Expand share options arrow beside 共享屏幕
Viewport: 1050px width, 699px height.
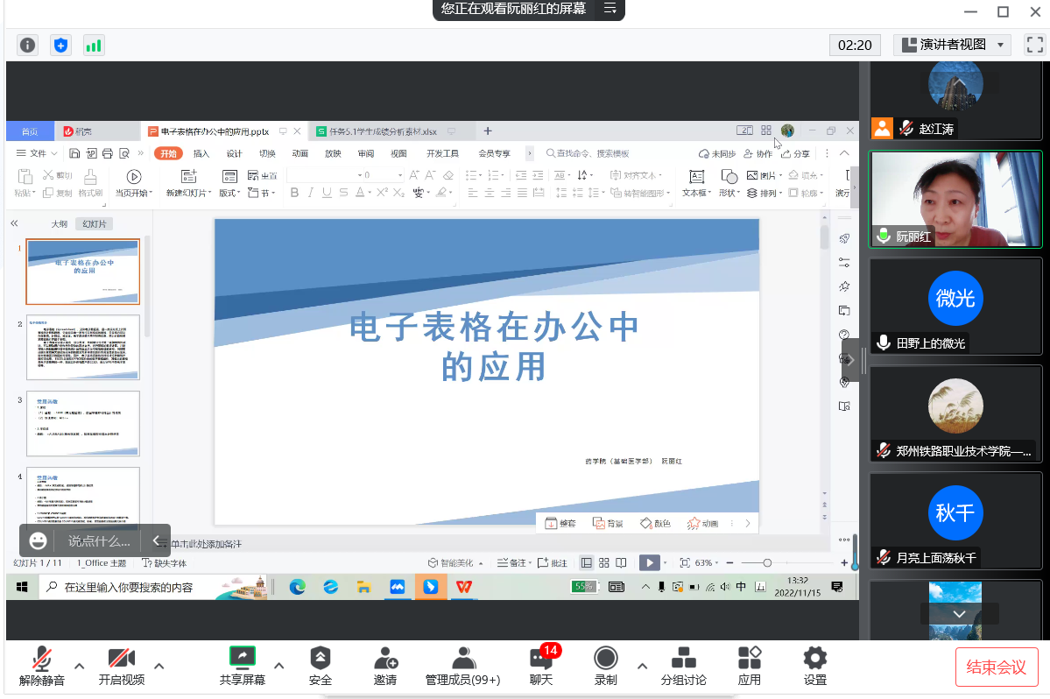pos(278,667)
